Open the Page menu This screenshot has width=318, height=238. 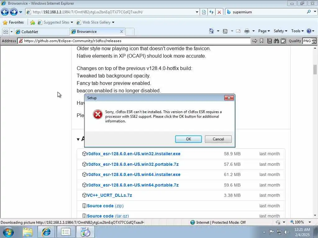point(264,31)
